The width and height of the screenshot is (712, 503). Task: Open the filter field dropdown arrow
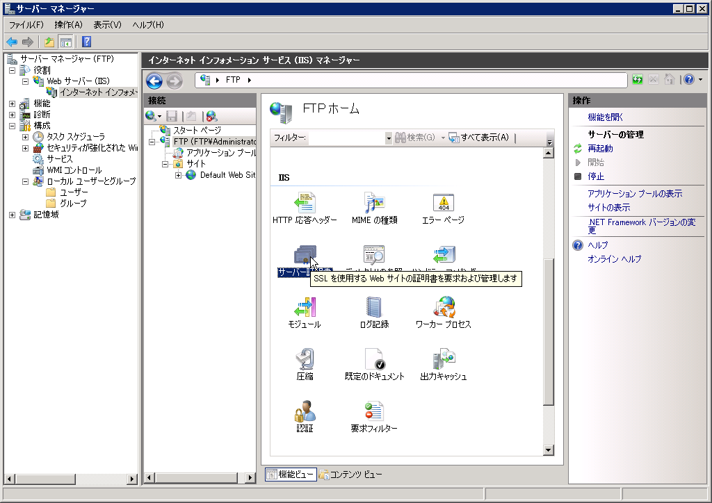[389, 138]
